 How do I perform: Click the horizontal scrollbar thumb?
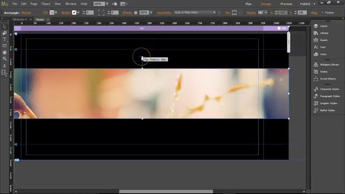pos(166,192)
